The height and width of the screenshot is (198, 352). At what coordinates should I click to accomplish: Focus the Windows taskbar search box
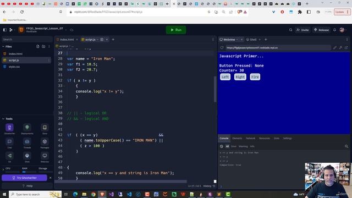tap(35, 194)
